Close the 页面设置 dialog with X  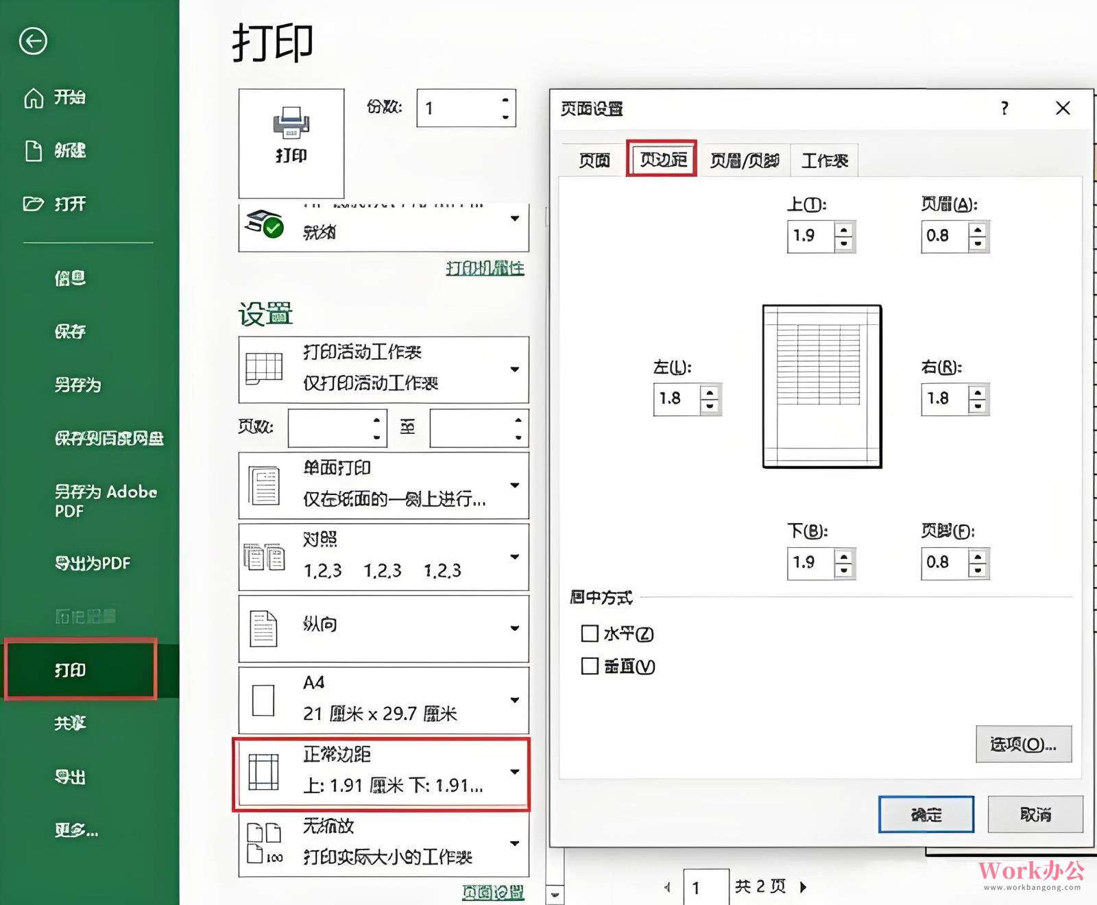[x=1063, y=108]
